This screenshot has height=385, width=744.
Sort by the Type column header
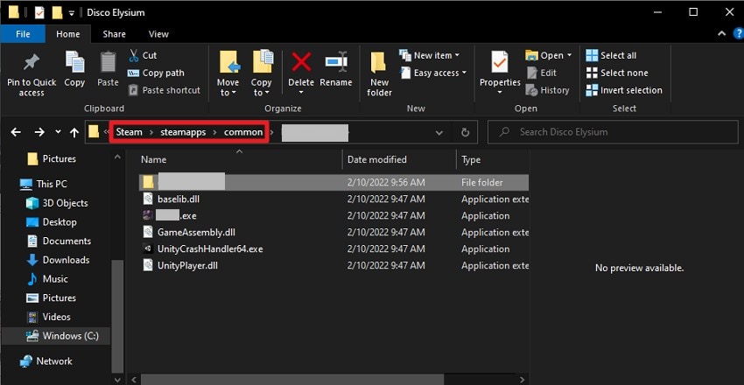click(471, 160)
